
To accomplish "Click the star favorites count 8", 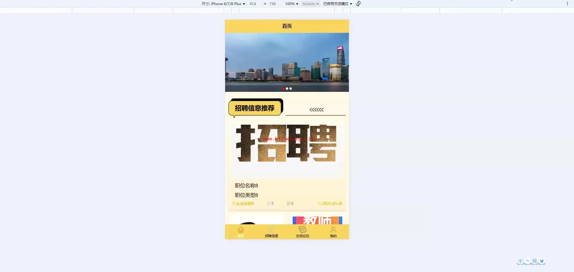I will click(x=270, y=203).
